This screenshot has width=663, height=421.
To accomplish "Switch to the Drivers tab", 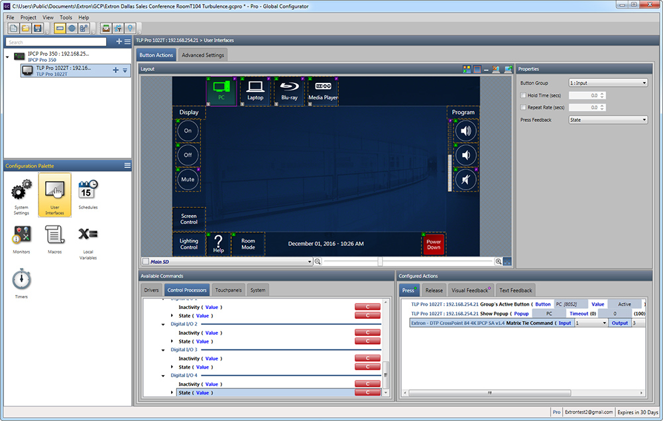I will click(151, 290).
